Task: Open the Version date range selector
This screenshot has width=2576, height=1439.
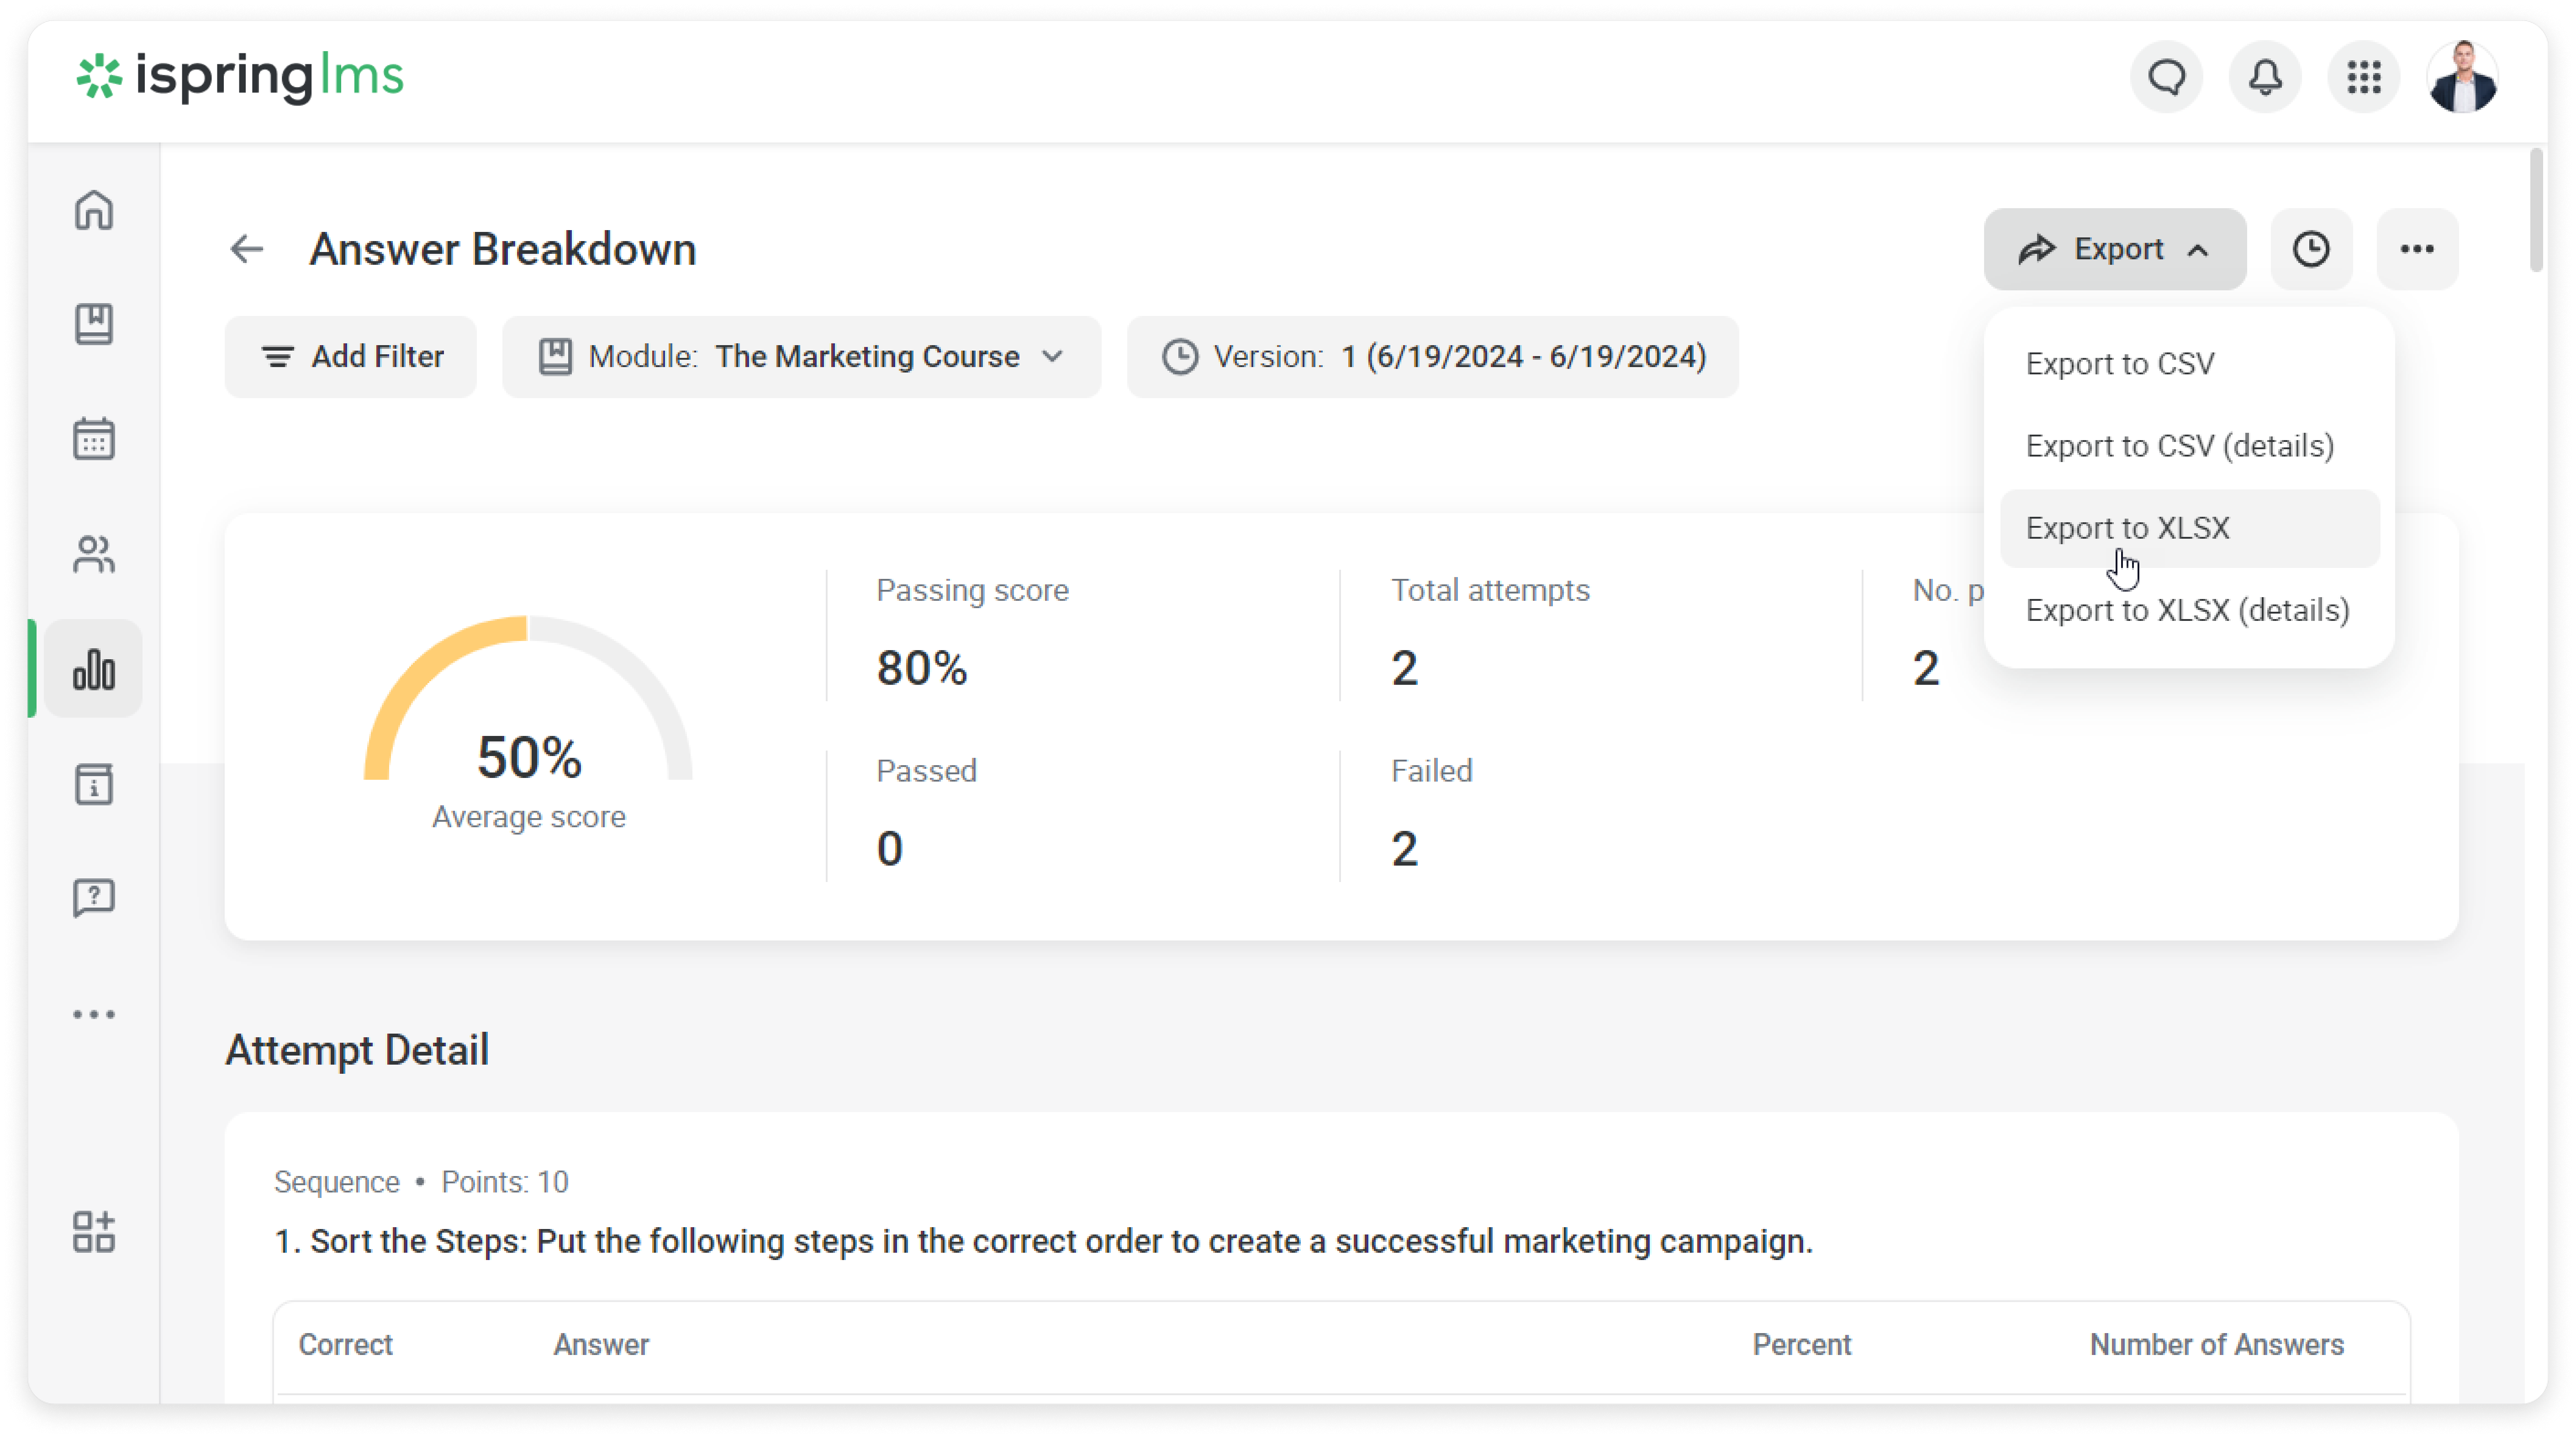Action: pos(1432,357)
